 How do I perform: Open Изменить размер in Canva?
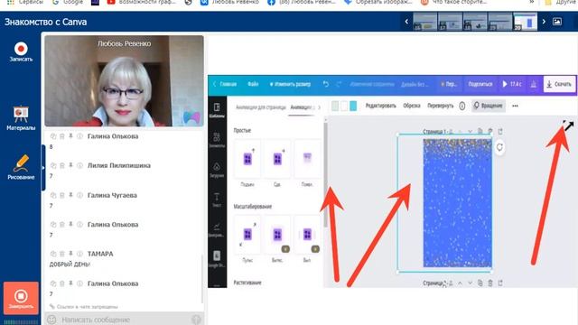coord(290,84)
